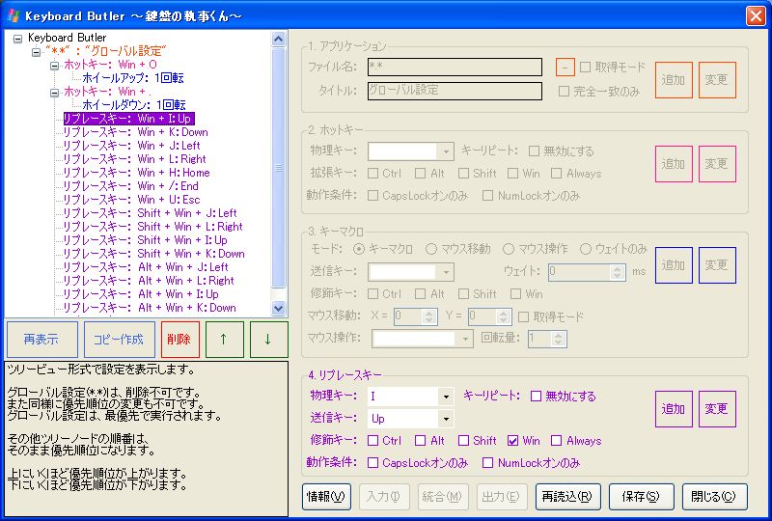Check the Always option in リプレースキー section

[x=557, y=440]
